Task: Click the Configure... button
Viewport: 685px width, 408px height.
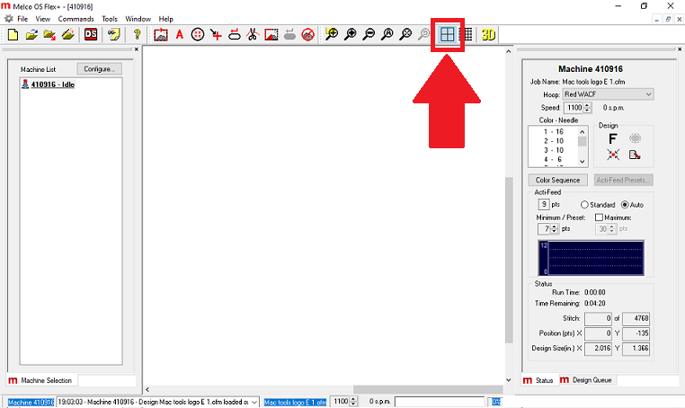Action: coord(100,69)
